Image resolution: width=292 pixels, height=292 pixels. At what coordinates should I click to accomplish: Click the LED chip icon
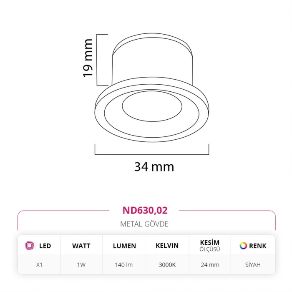(30, 246)
